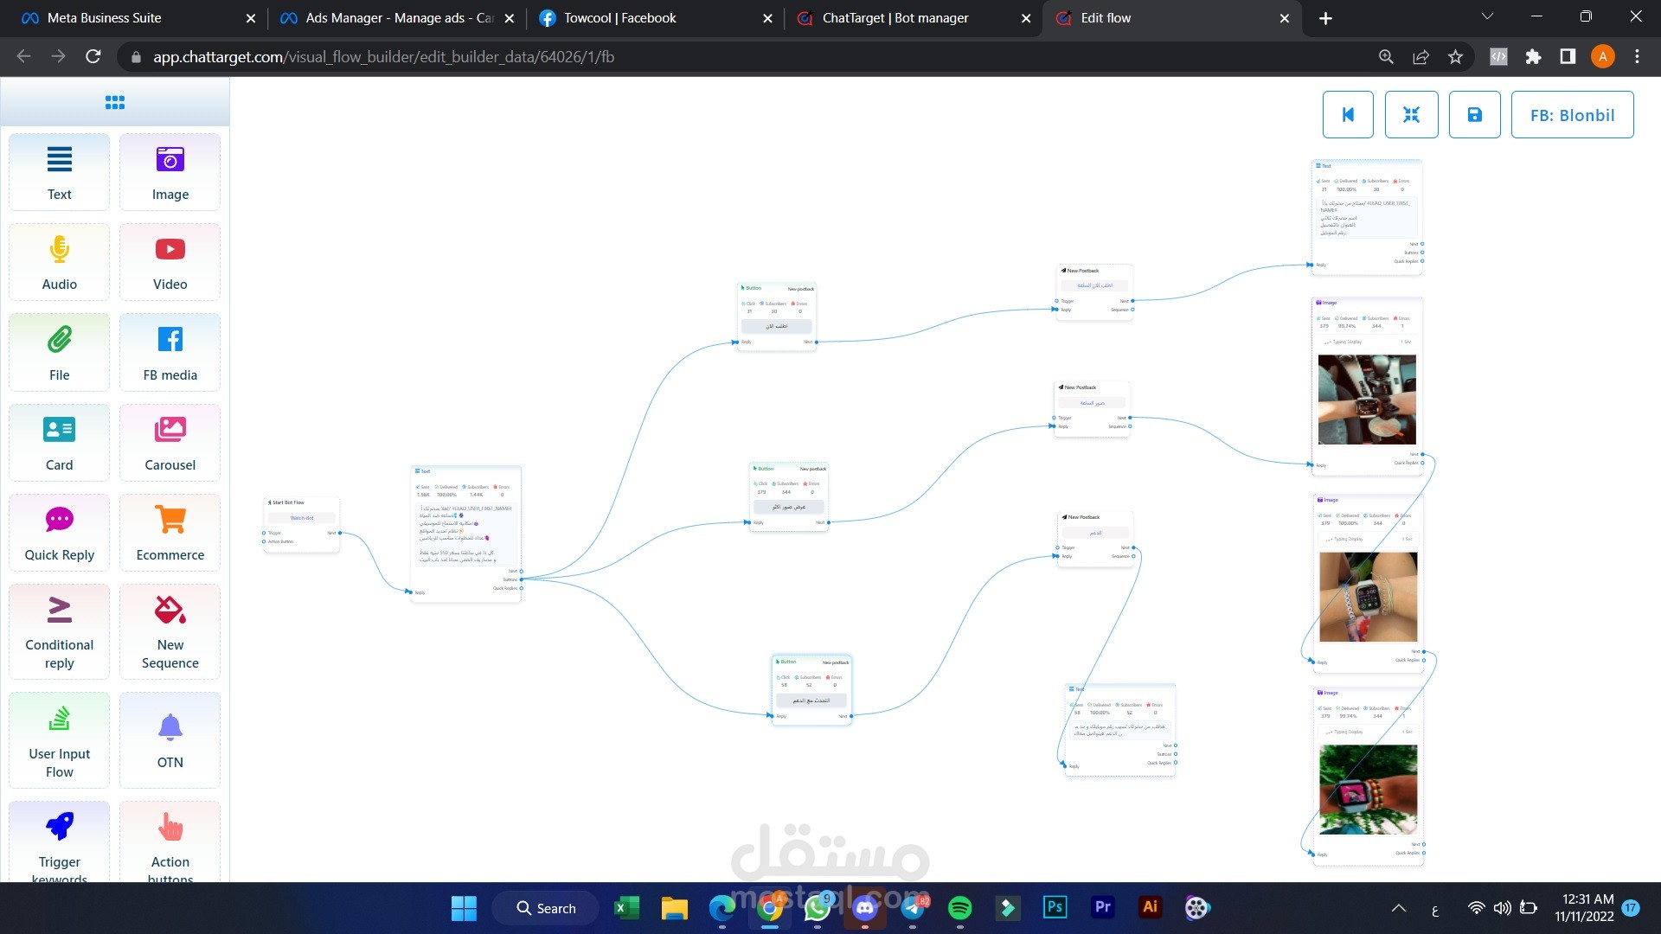The width and height of the screenshot is (1661, 934).
Task: Click the flow image node with pink watch photo
Action: click(x=1368, y=777)
